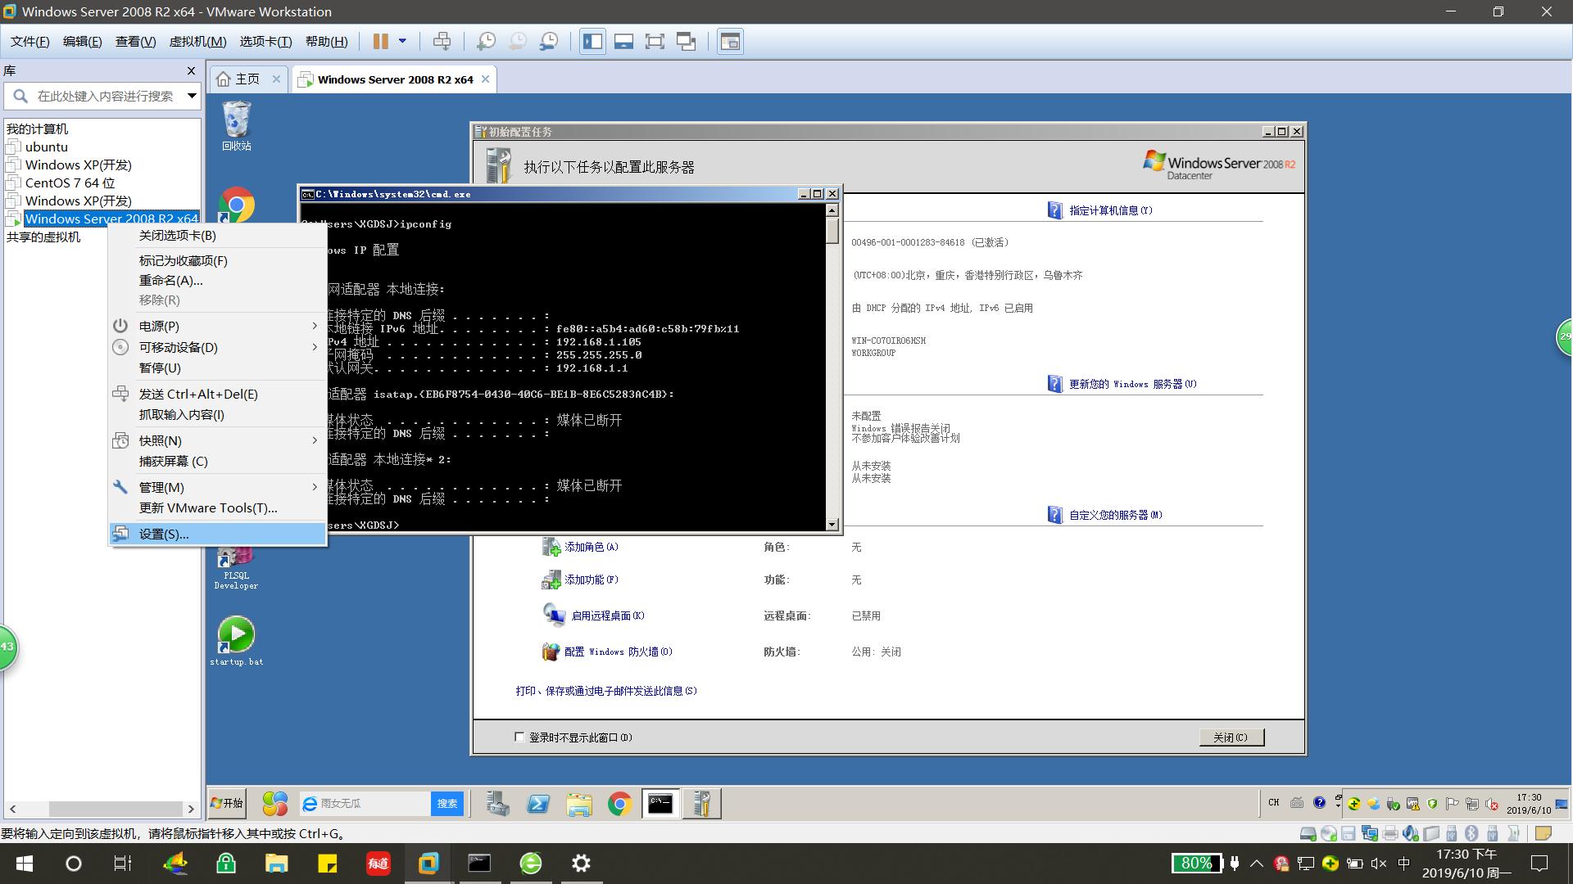
Task: Open the guest taskbar file explorer icon
Action: point(579,804)
